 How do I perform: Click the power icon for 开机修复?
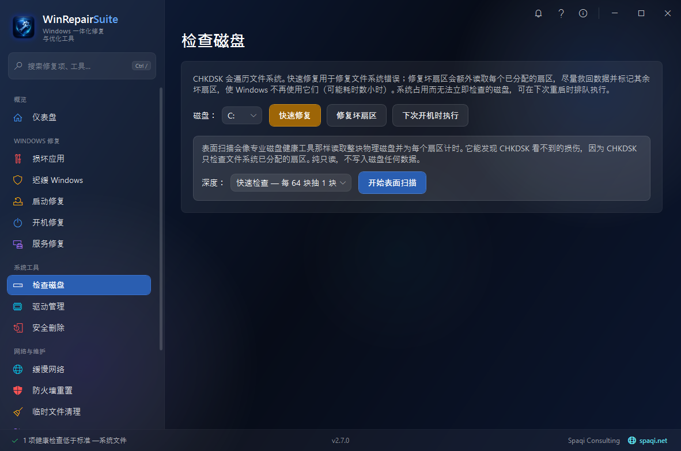point(18,223)
